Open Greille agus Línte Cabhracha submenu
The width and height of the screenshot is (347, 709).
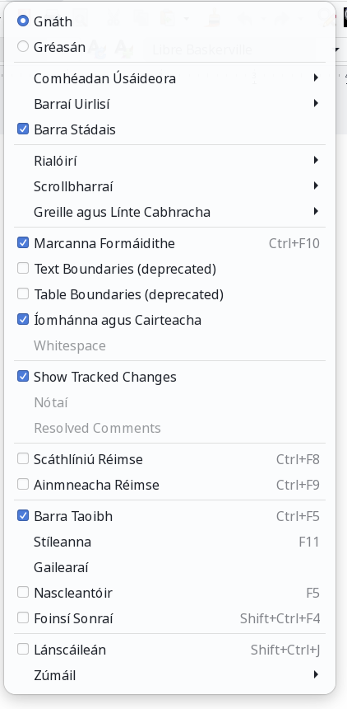(169, 212)
